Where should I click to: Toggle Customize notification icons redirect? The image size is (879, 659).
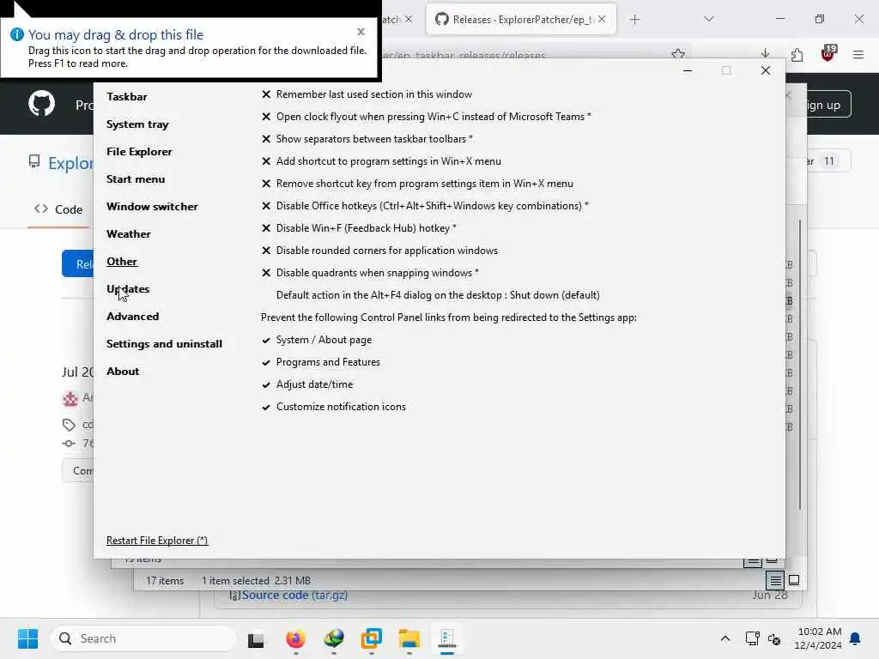pos(334,407)
